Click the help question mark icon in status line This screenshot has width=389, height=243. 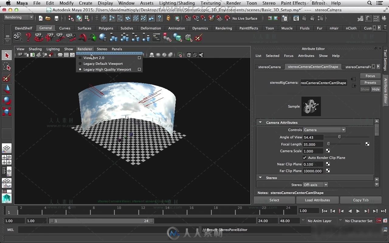click(x=159, y=19)
